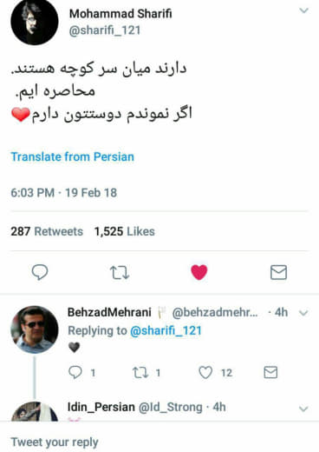The width and height of the screenshot is (319, 452).
Task: Reply to Mohammad Sharifi's main tweet
Action: [x=40, y=272]
